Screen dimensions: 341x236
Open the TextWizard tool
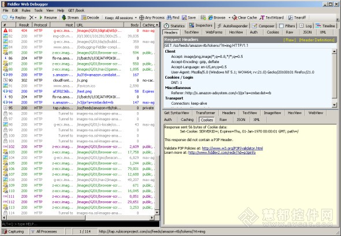272,17
